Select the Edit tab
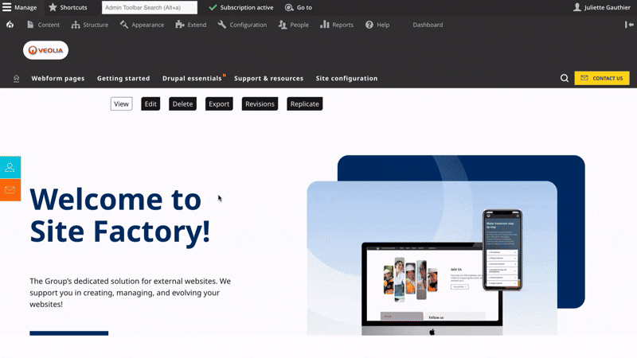This screenshot has height=358, width=637. [x=150, y=104]
